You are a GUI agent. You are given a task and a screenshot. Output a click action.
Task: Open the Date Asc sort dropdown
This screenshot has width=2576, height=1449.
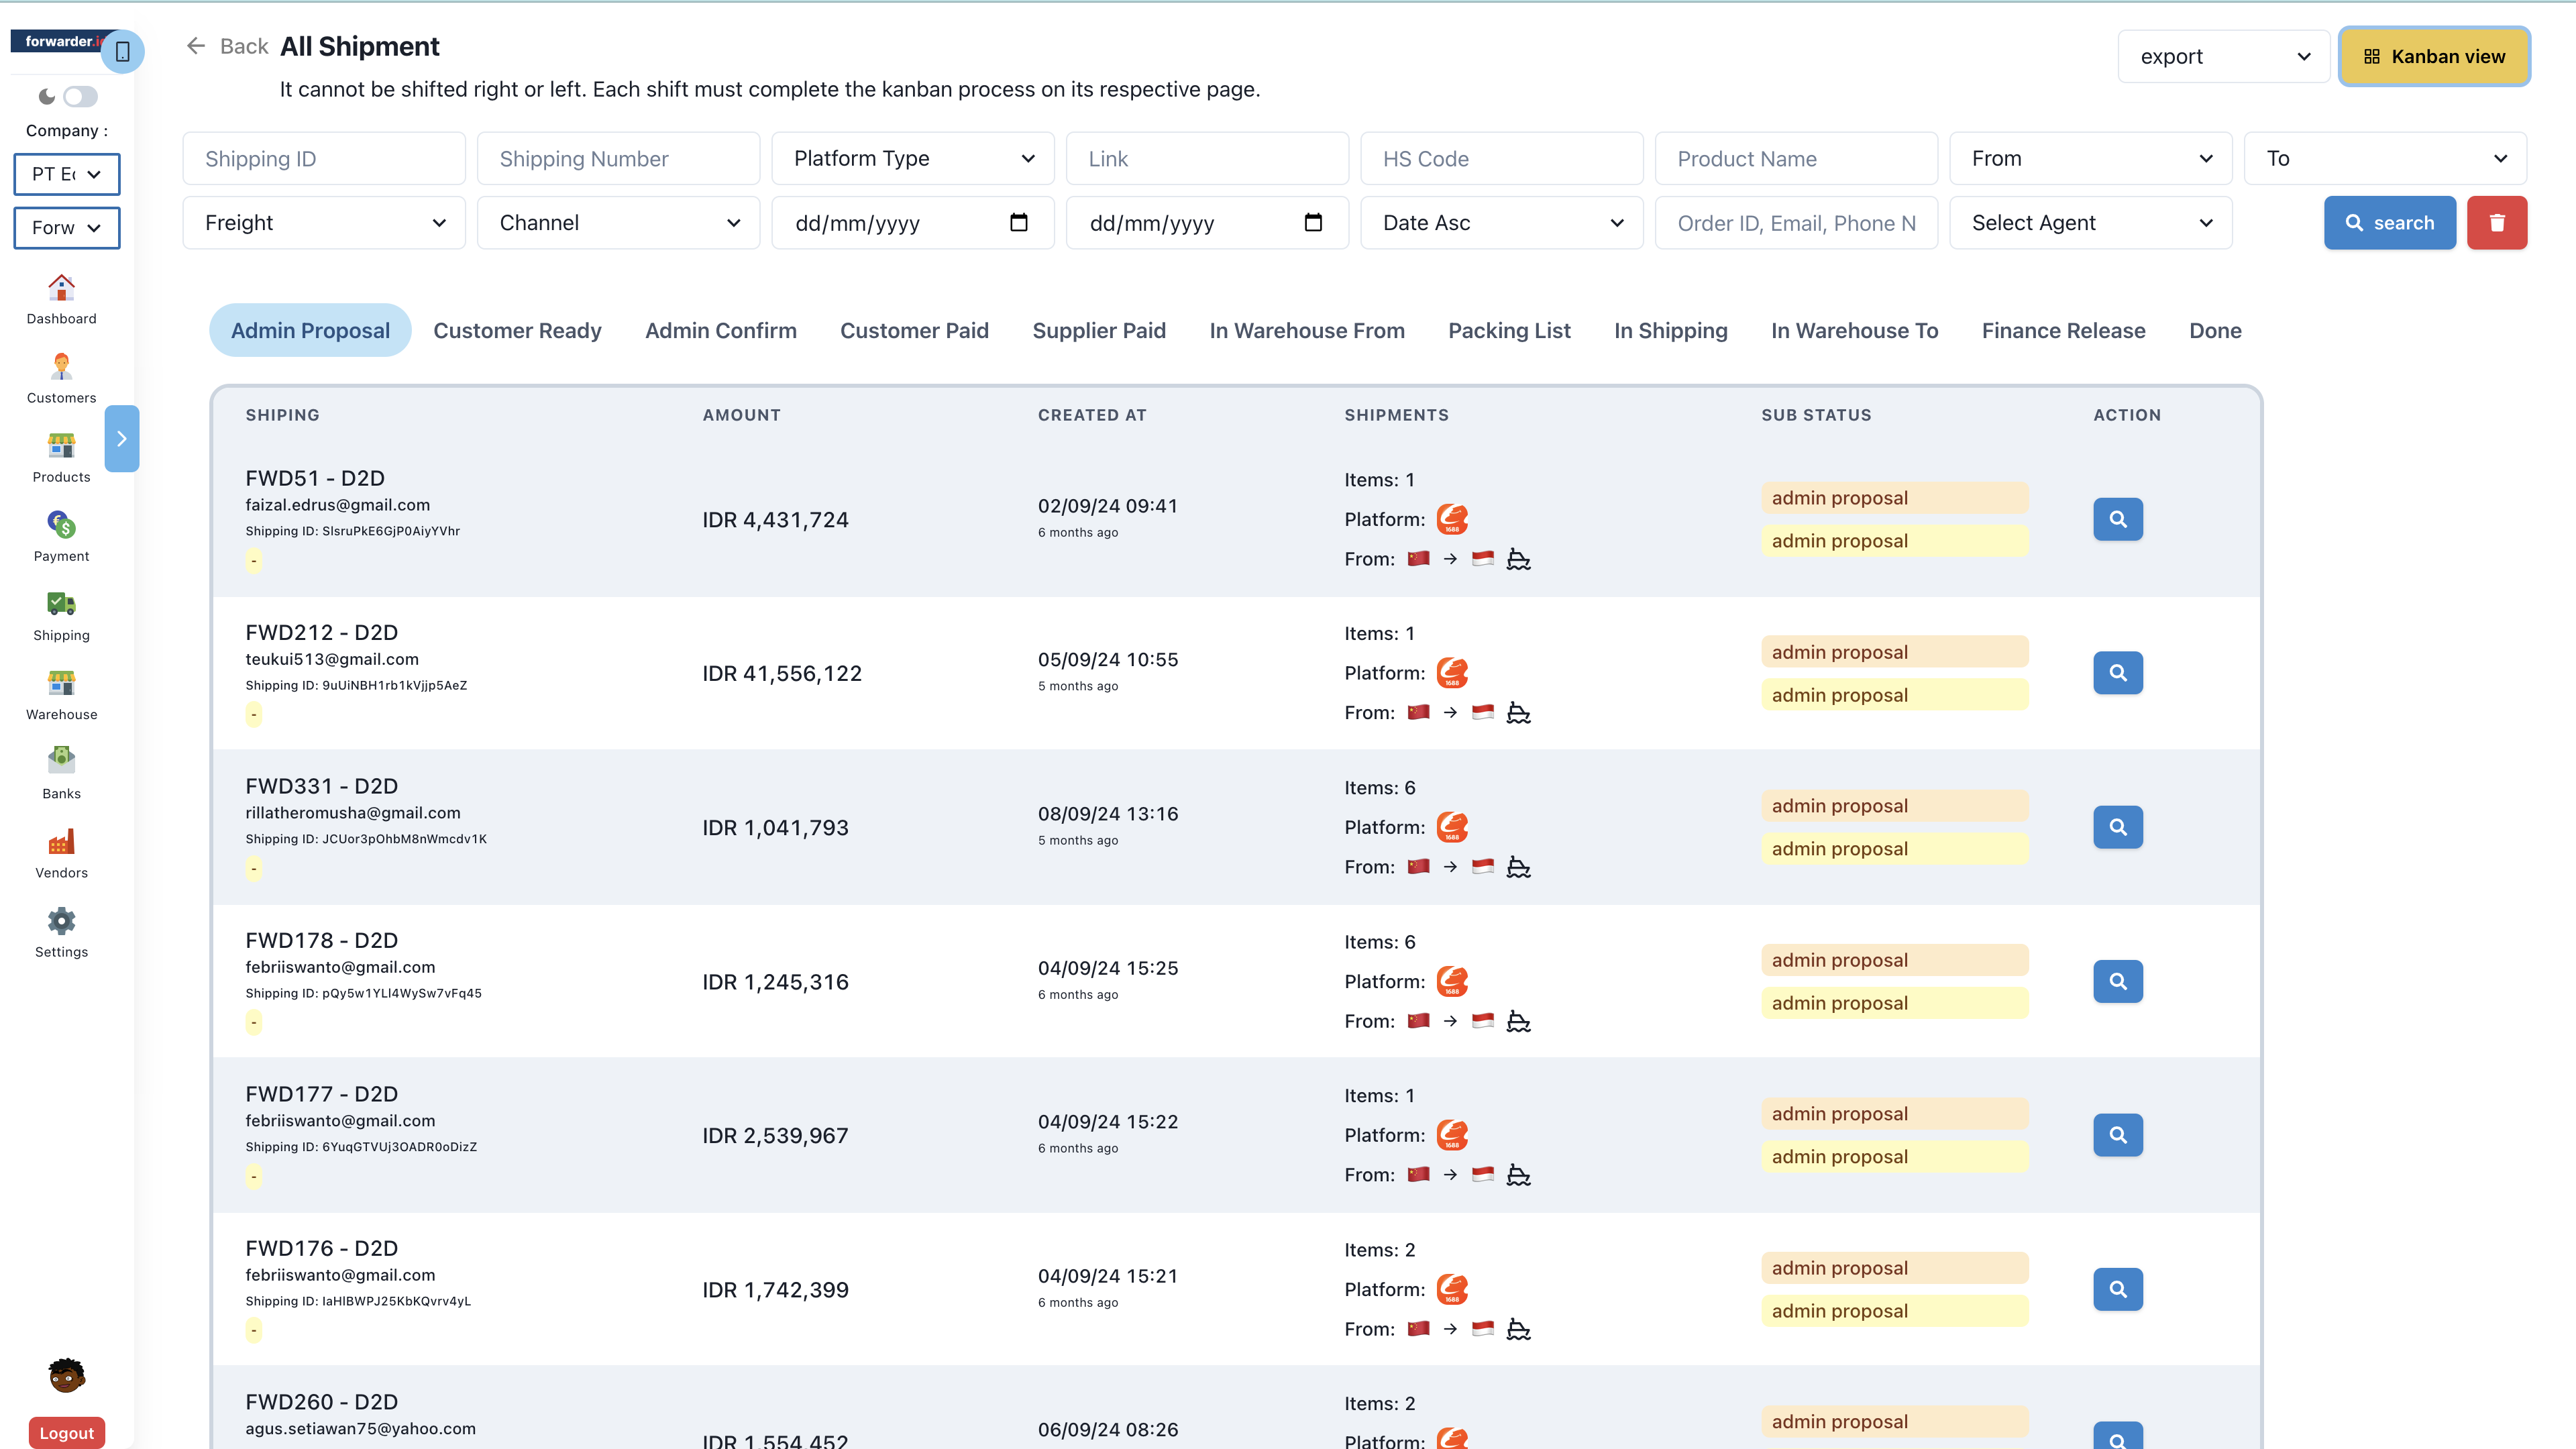click(x=1501, y=223)
